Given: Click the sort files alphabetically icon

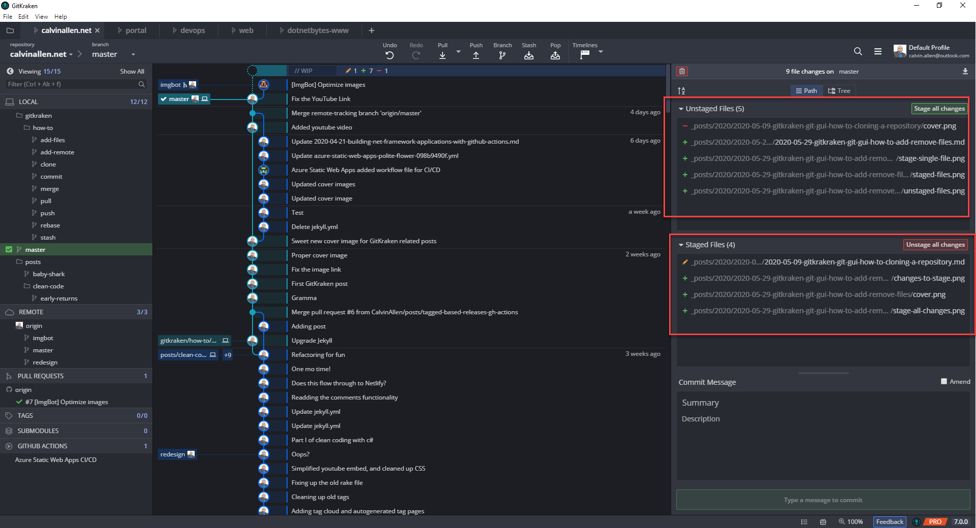Looking at the screenshot, I should 682,90.
